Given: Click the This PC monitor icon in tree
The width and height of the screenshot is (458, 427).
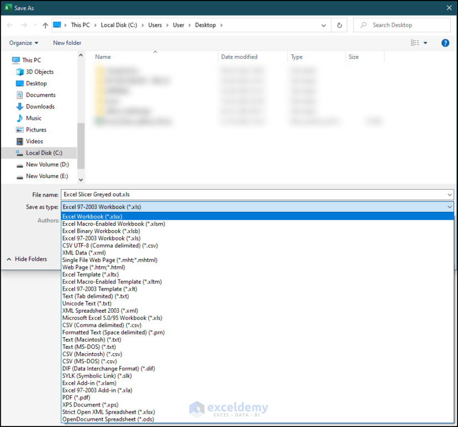Looking at the screenshot, I should tap(16, 60).
